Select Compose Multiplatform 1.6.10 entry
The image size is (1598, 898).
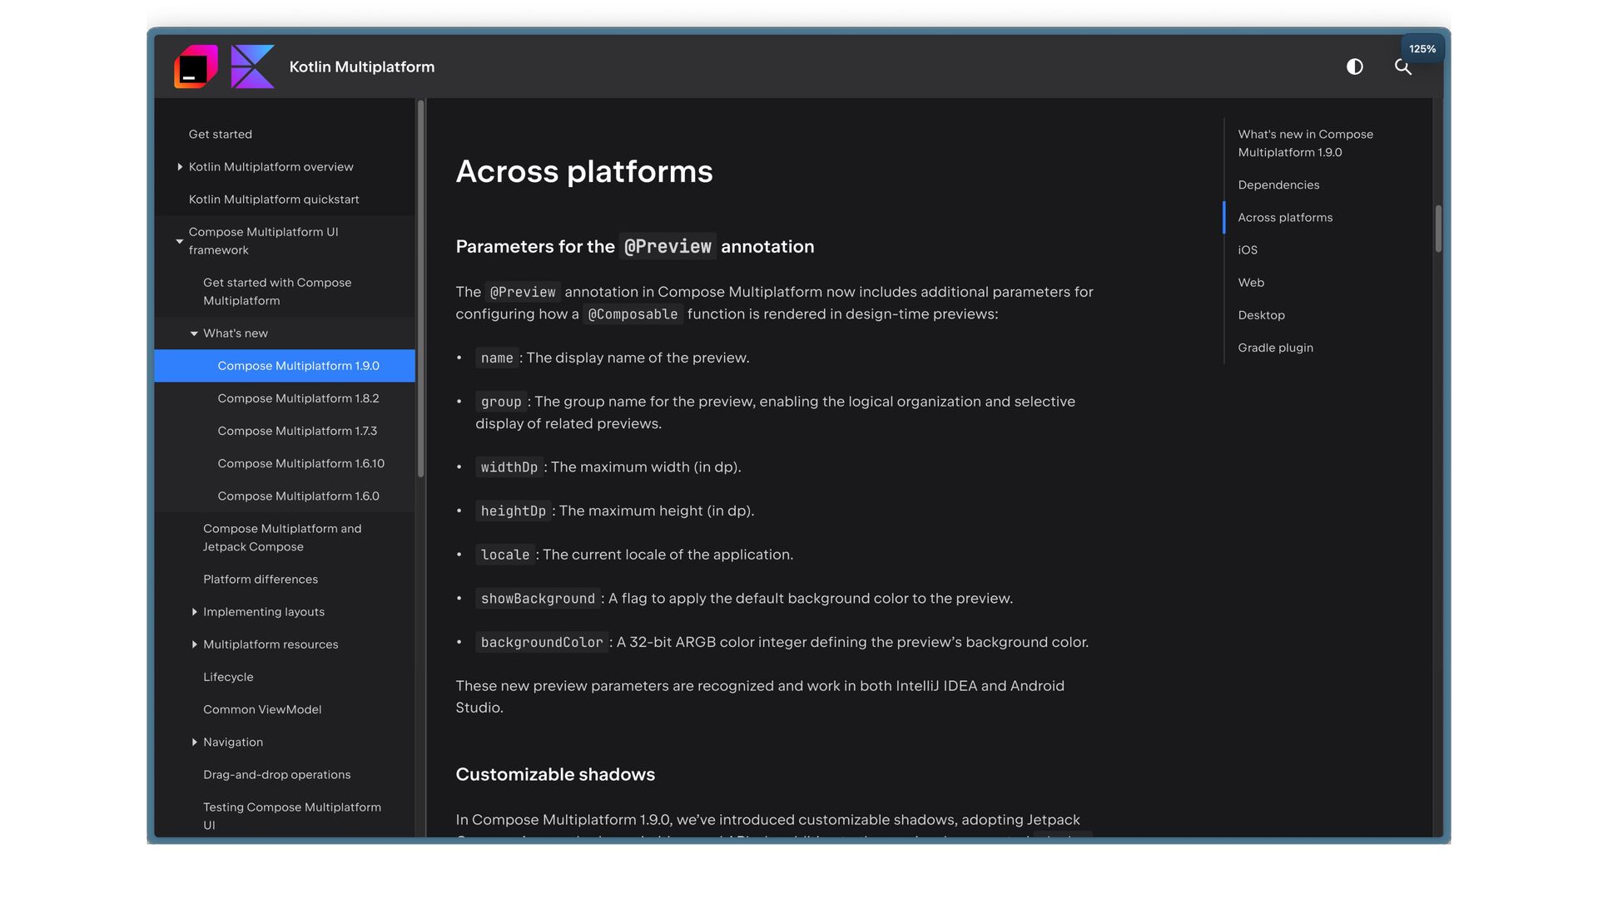300,463
